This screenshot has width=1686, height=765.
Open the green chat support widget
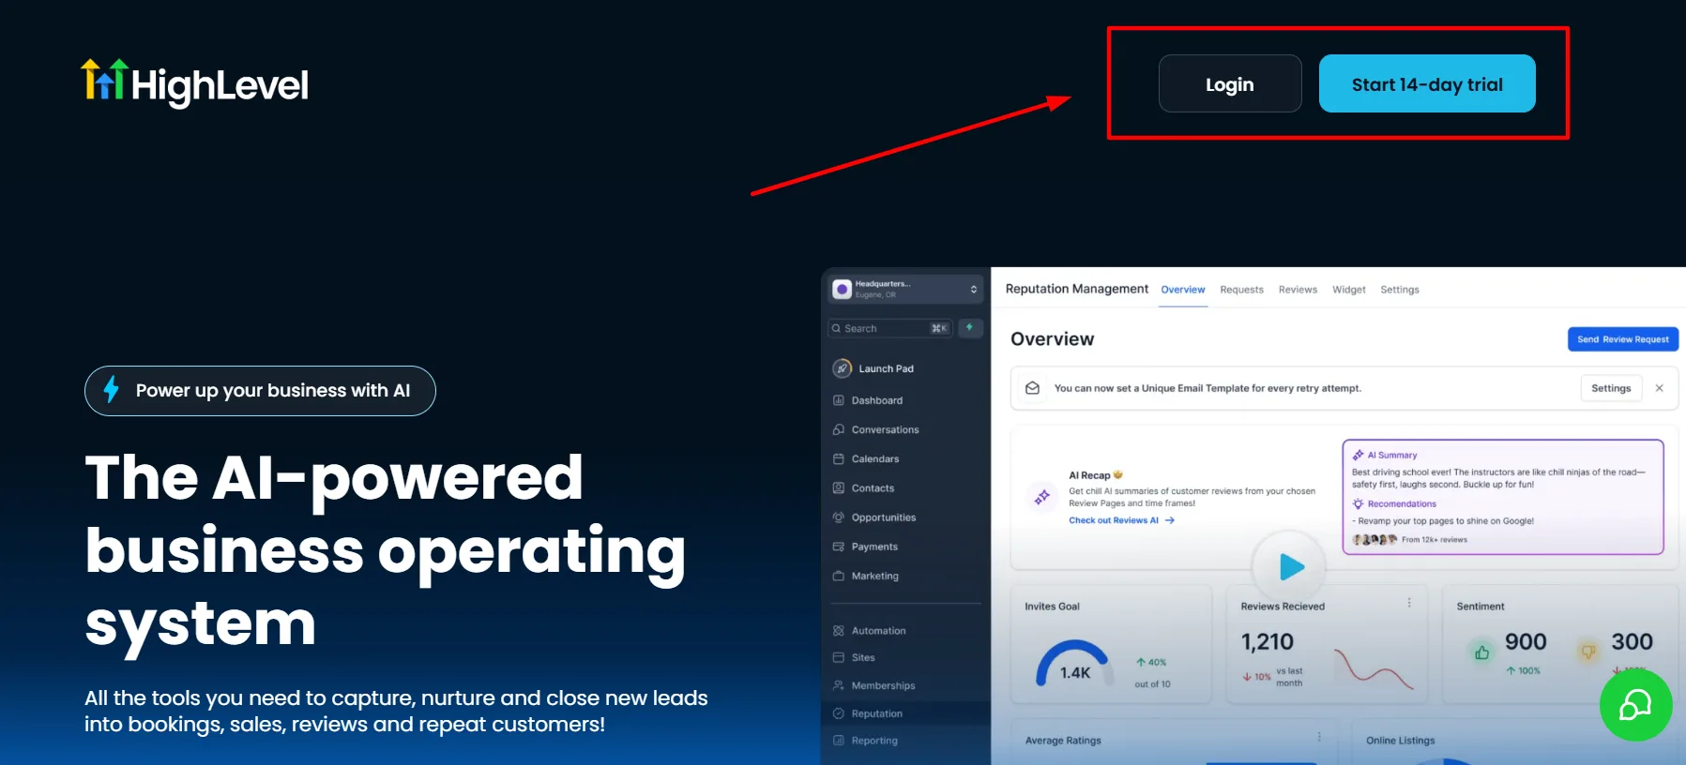[x=1635, y=705]
